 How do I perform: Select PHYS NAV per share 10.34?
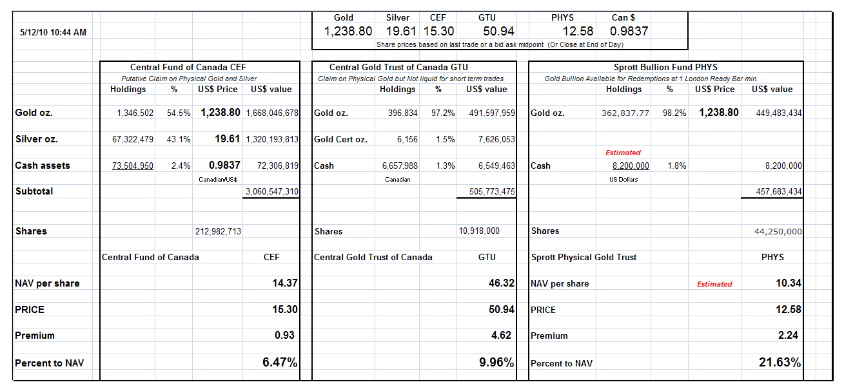tap(788, 283)
